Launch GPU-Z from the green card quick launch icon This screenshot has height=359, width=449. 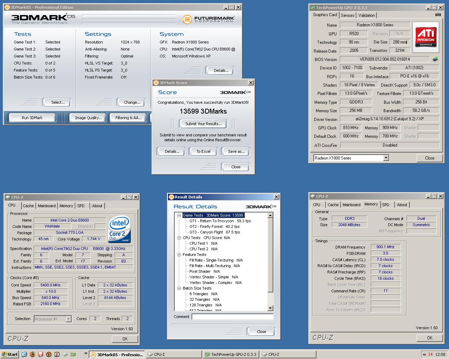(73, 354)
